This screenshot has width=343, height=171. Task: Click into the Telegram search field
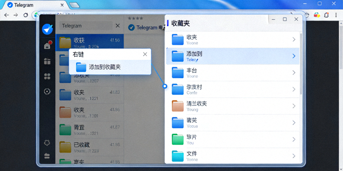(x=86, y=26)
